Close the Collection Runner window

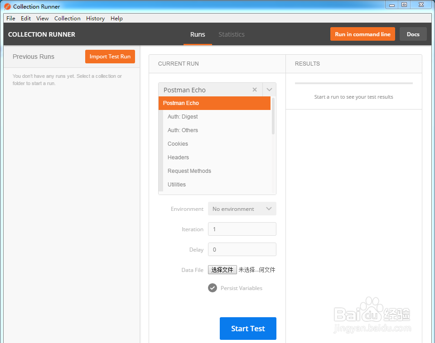point(421,5)
